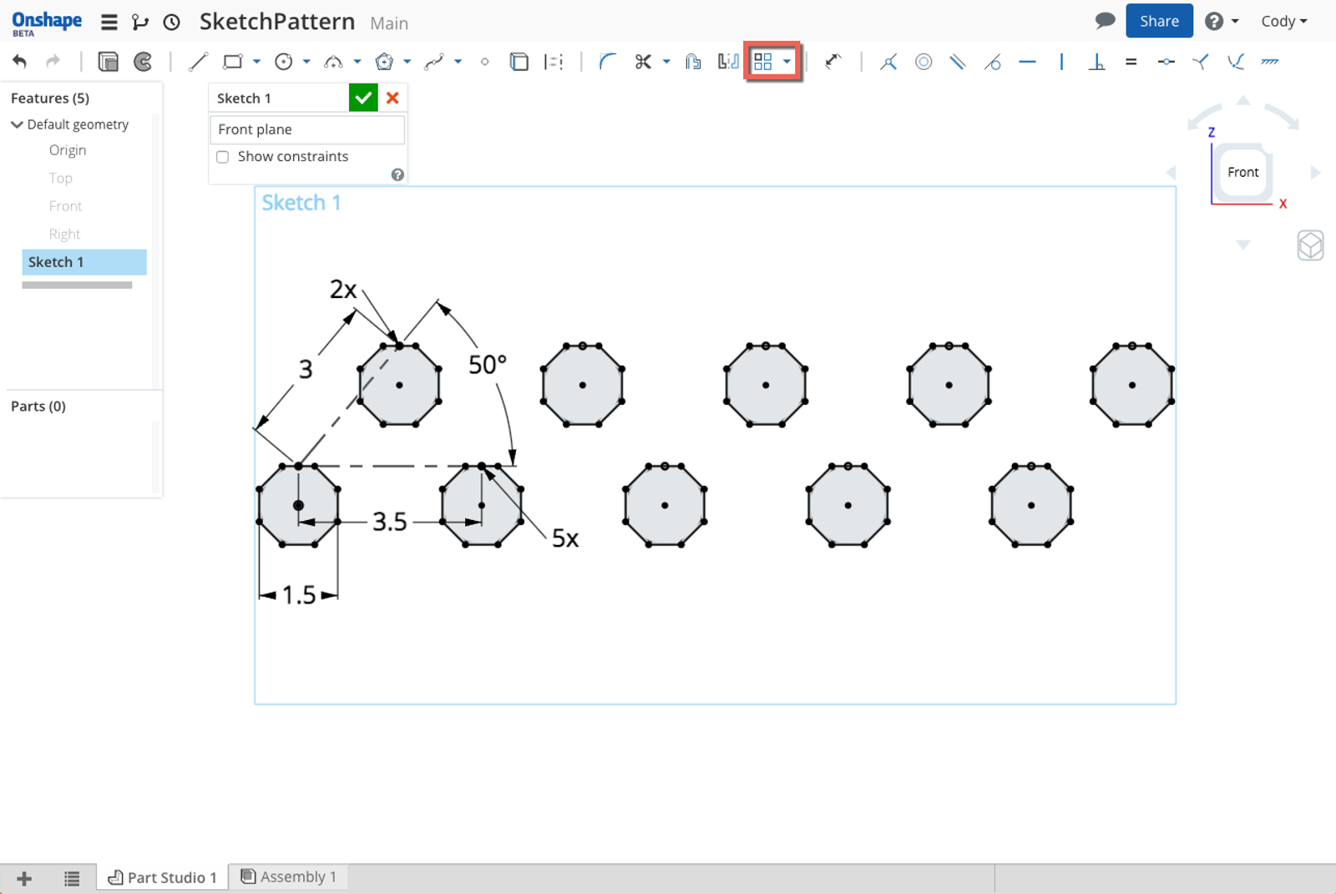
Task: Open the Cody user account menu
Action: click(1283, 22)
